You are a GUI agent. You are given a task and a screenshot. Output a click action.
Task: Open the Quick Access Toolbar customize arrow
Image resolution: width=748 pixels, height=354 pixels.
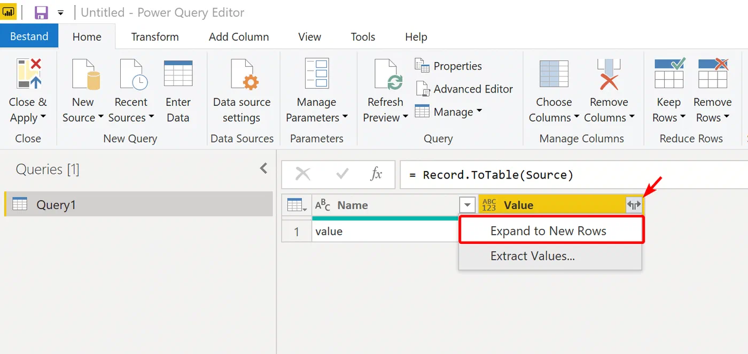(61, 12)
